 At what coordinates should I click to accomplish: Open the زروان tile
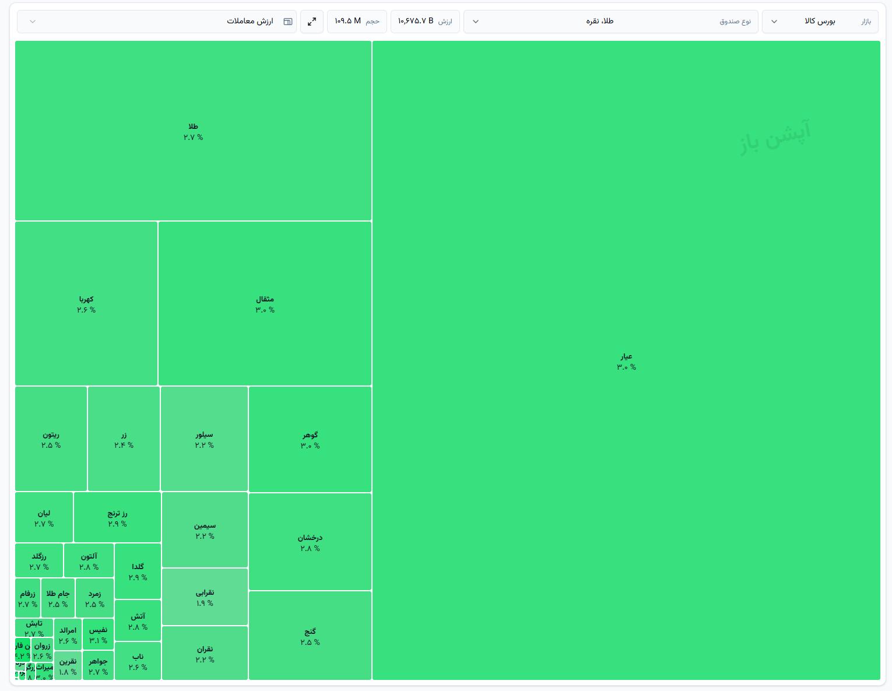(43, 650)
